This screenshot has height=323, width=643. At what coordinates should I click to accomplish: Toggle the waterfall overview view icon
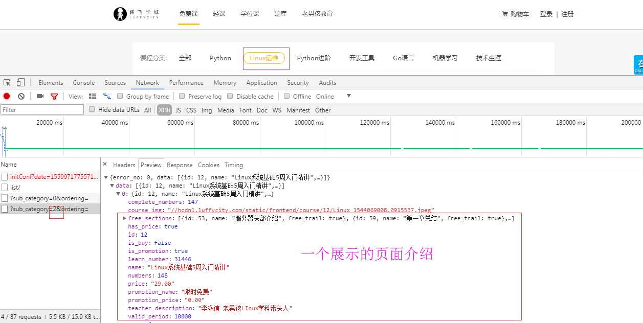click(107, 96)
